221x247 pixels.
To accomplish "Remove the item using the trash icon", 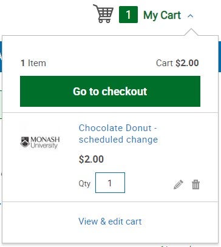I will coord(195,184).
